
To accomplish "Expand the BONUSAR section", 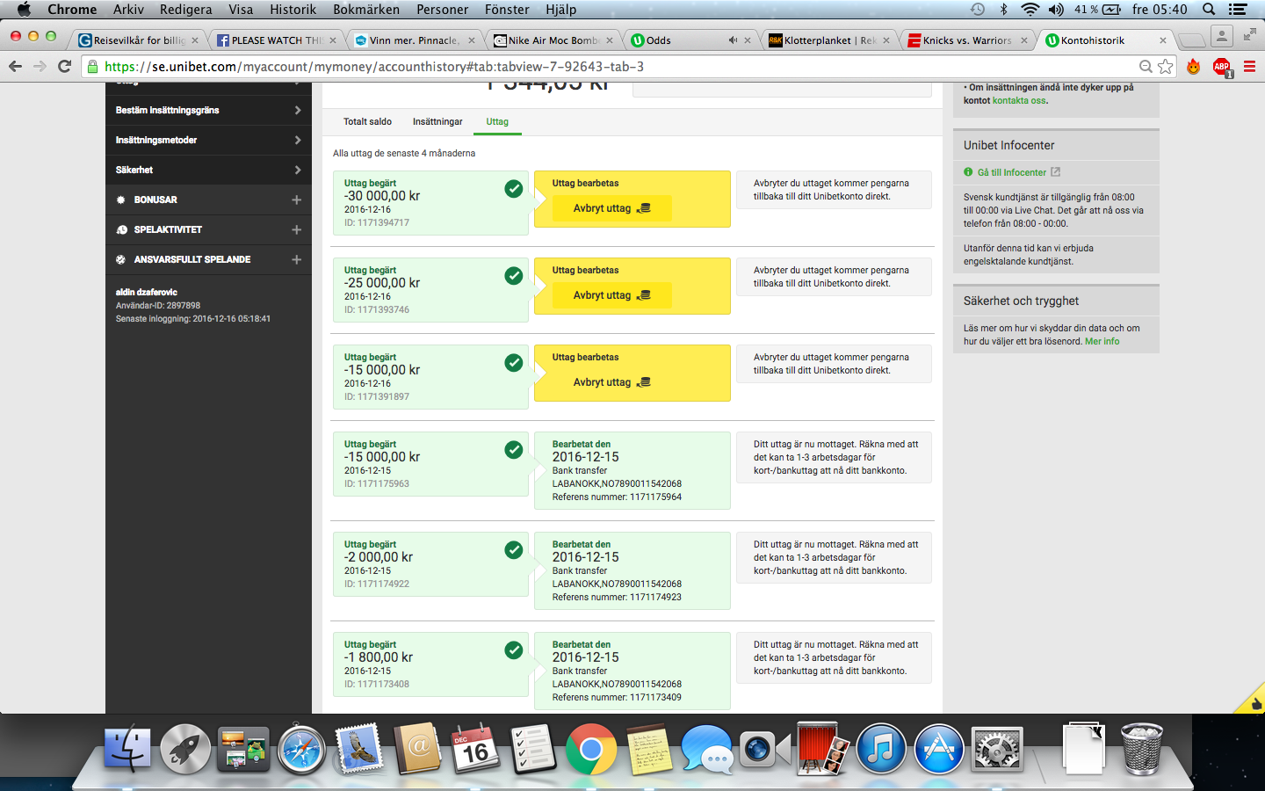I will point(208,200).
